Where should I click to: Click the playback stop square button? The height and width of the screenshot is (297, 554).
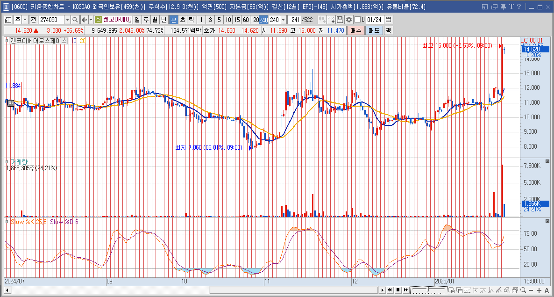398,290
